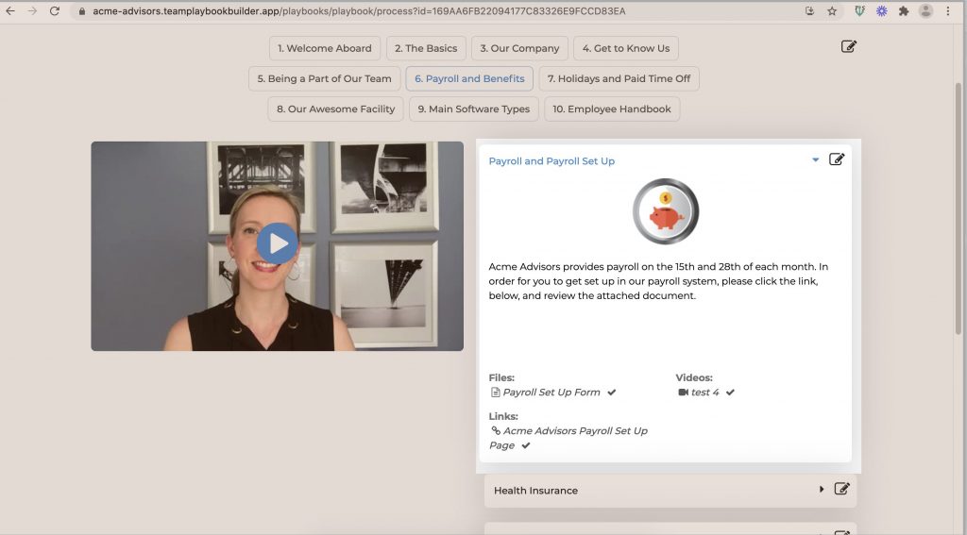Select 6. Payroll and Benefits tab
The width and height of the screenshot is (967, 535).
click(x=469, y=78)
